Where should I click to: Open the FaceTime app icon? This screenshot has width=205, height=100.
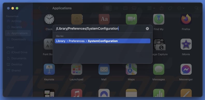tap(131, 19)
